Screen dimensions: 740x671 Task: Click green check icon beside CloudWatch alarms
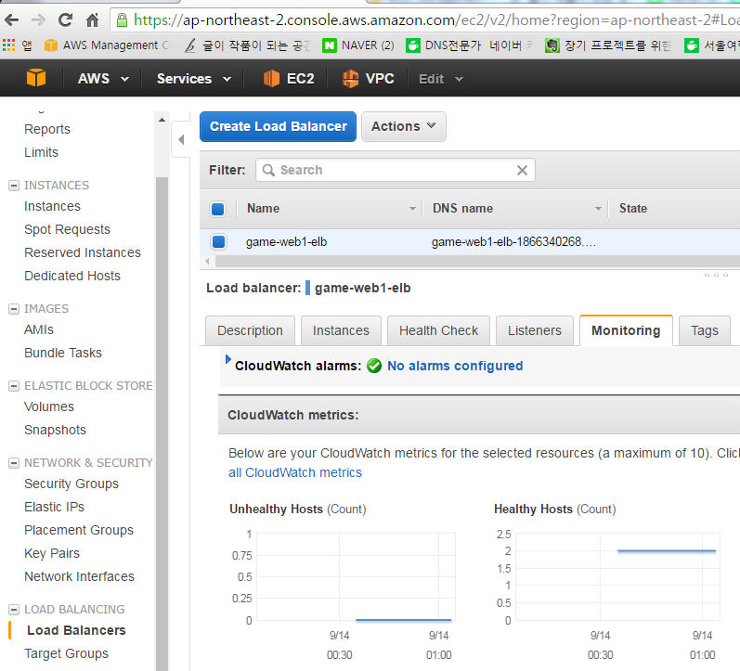[374, 366]
